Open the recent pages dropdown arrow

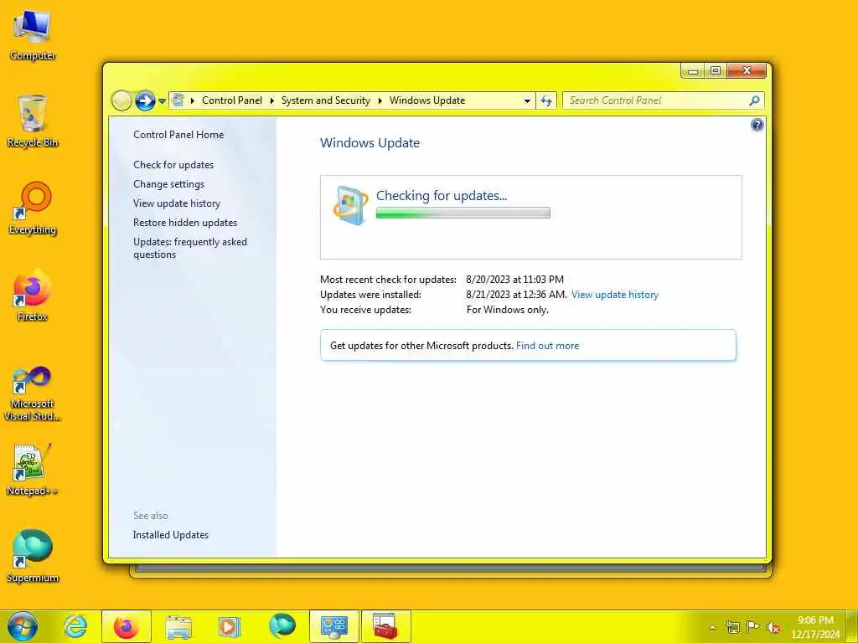(x=162, y=101)
